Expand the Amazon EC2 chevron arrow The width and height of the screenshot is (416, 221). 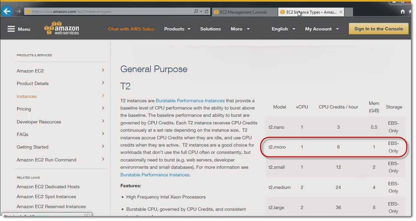pyautogui.click(x=103, y=70)
